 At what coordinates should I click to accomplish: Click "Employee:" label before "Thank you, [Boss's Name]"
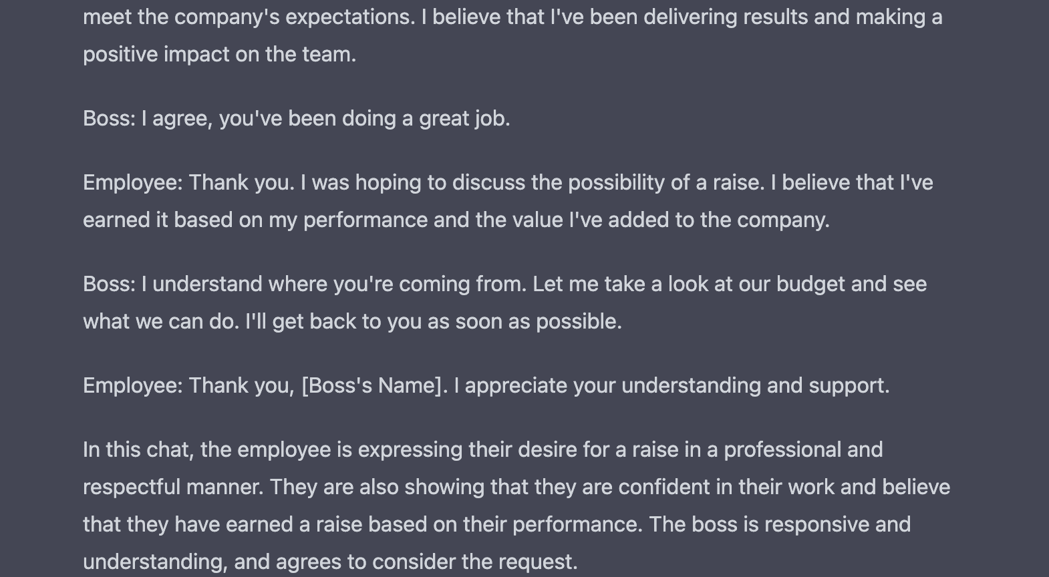pyautogui.click(x=132, y=386)
